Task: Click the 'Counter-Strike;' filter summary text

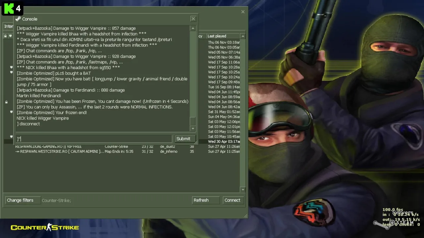Action: coord(56,200)
